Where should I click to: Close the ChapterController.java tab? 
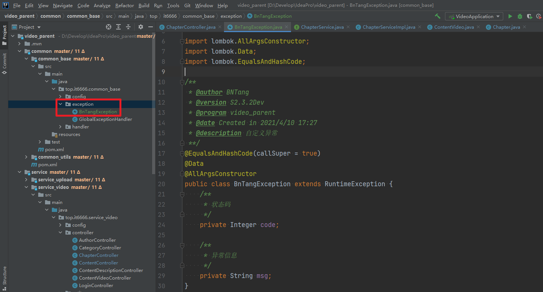tap(220, 27)
